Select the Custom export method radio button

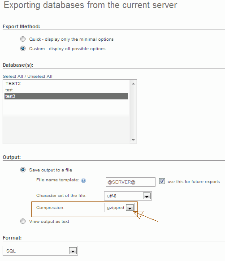pos(23,48)
